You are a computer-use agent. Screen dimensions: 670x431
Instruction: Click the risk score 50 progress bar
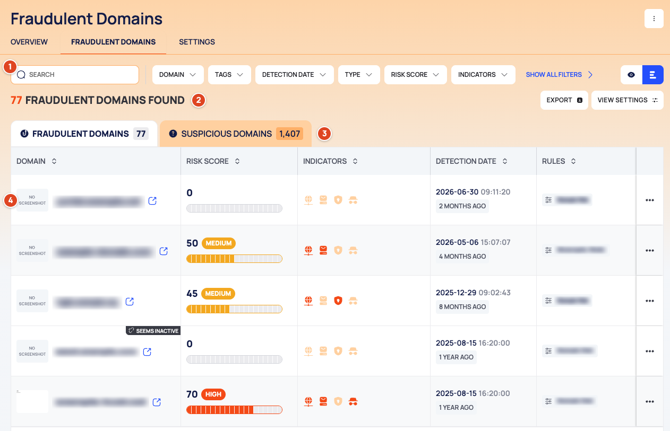(234, 259)
